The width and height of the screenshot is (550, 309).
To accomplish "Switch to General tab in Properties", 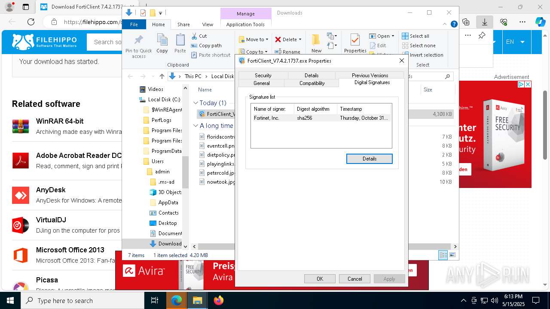I will tap(261, 83).
